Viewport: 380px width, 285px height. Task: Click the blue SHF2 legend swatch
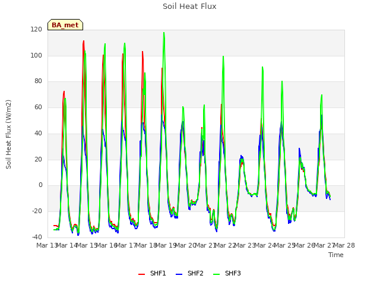(179, 274)
